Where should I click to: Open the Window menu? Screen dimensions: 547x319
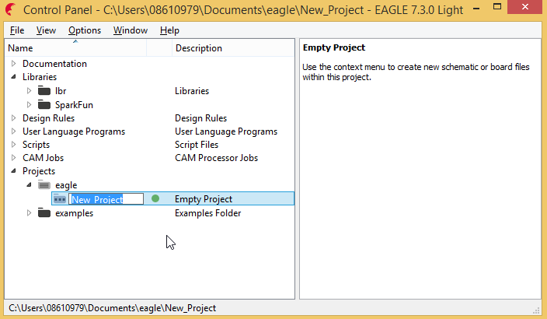(130, 30)
